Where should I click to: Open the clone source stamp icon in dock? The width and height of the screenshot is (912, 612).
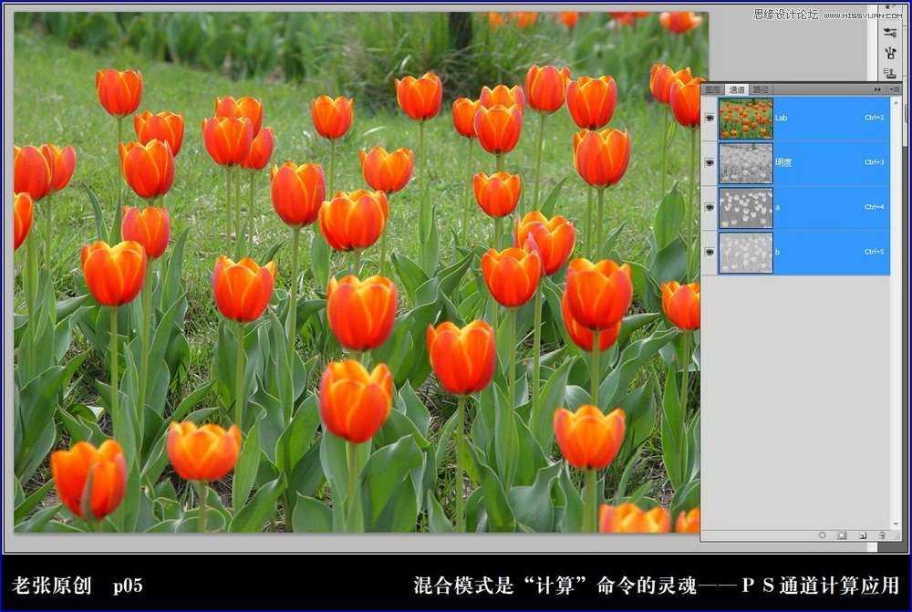pyautogui.click(x=890, y=73)
